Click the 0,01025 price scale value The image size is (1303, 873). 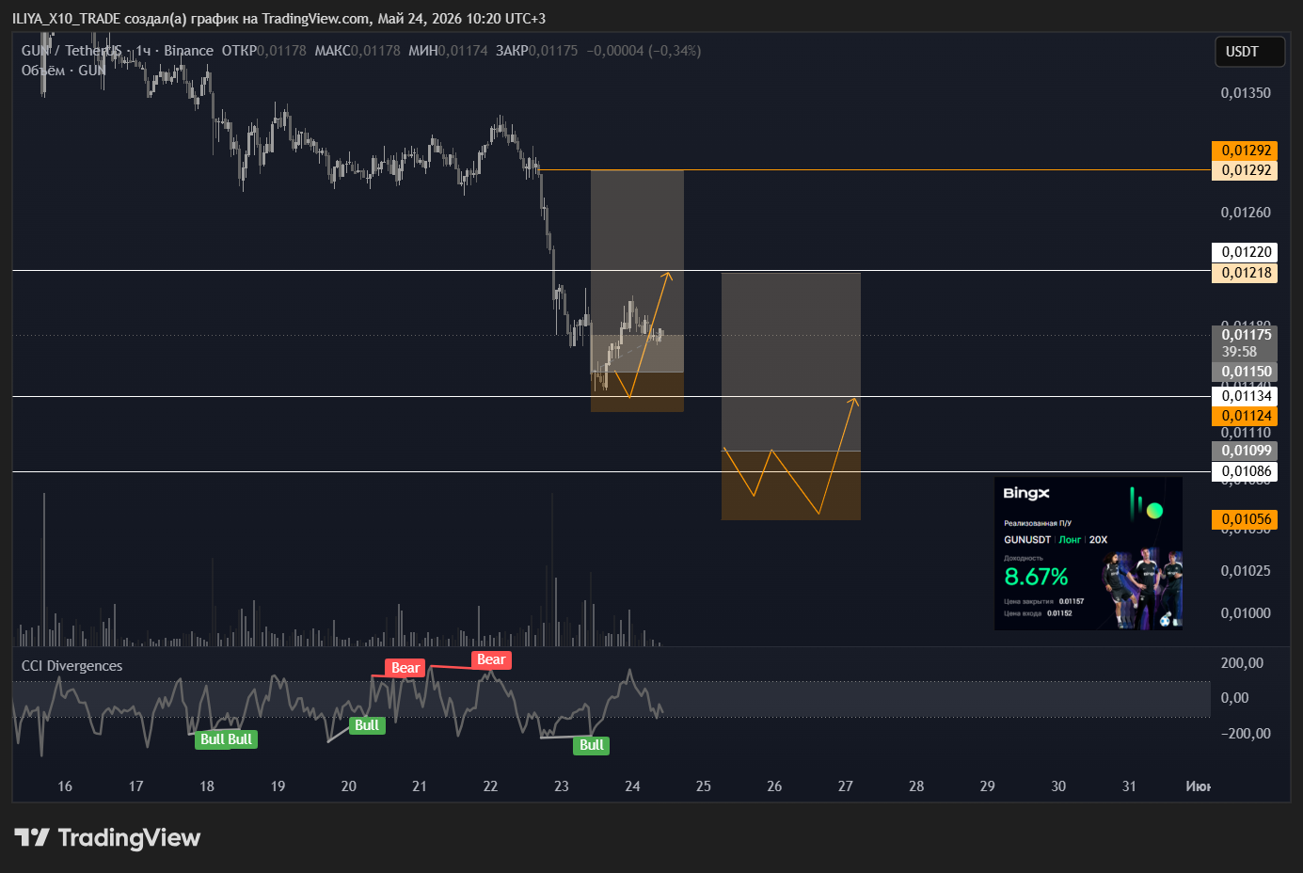[1246, 571]
